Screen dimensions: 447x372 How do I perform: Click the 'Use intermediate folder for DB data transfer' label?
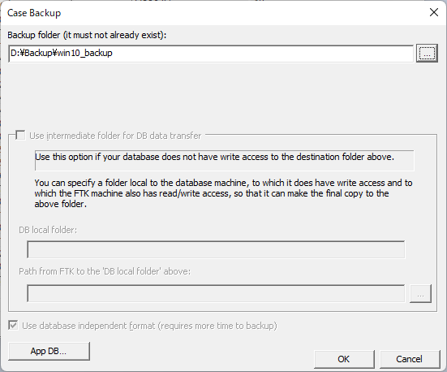pos(115,136)
